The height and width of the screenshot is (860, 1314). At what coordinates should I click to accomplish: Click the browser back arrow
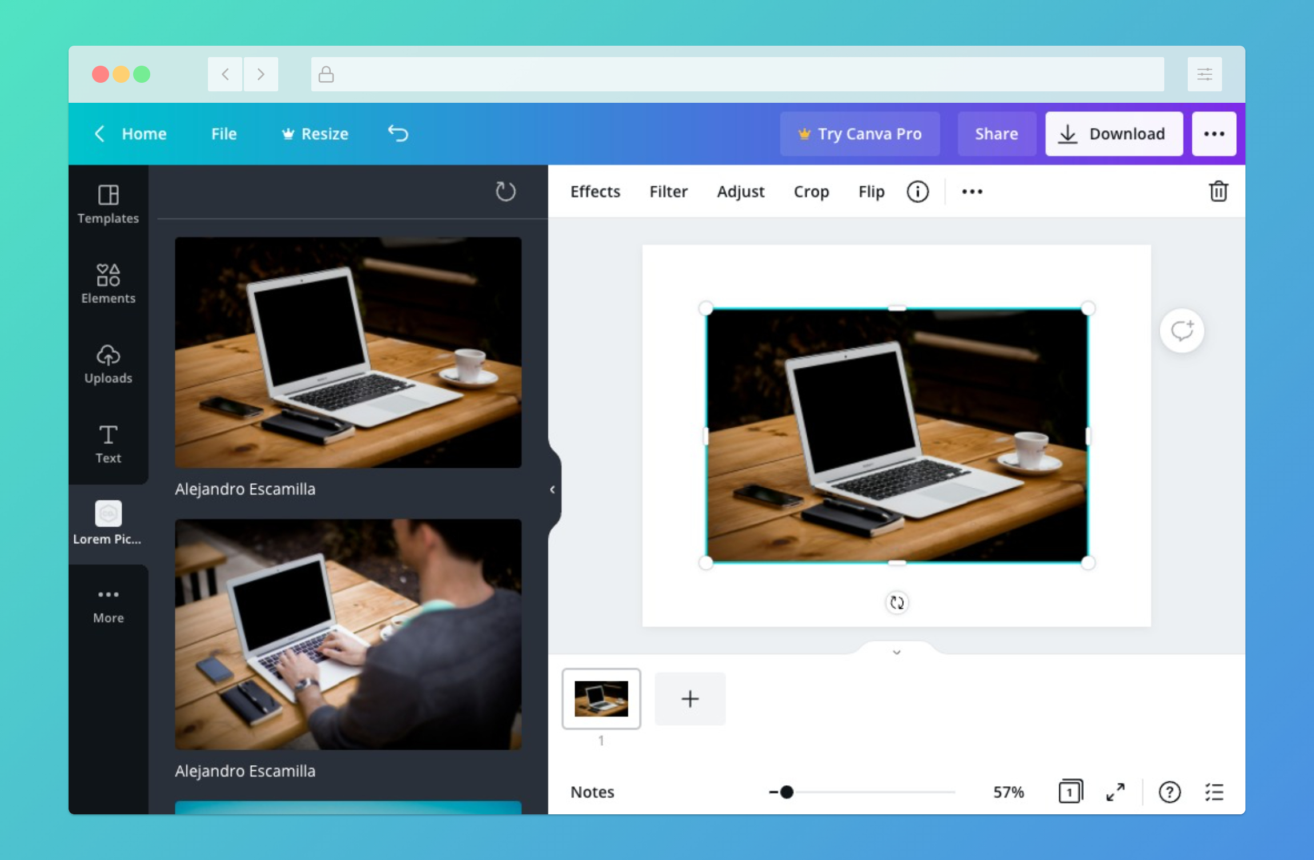[x=225, y=74]
